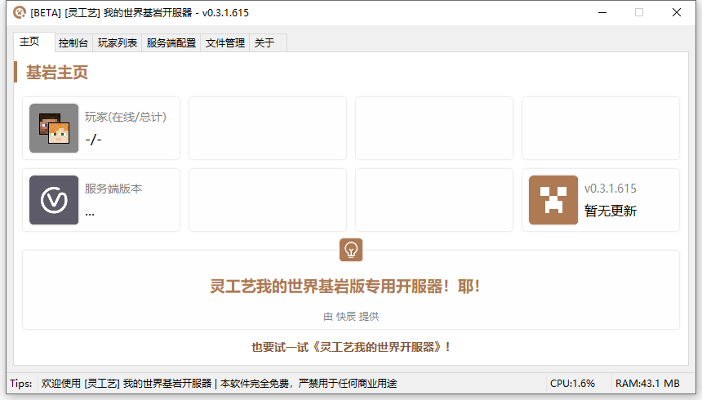702x400 pixels.
Task: Click the app logo in title bar
Action: (19, 12)
